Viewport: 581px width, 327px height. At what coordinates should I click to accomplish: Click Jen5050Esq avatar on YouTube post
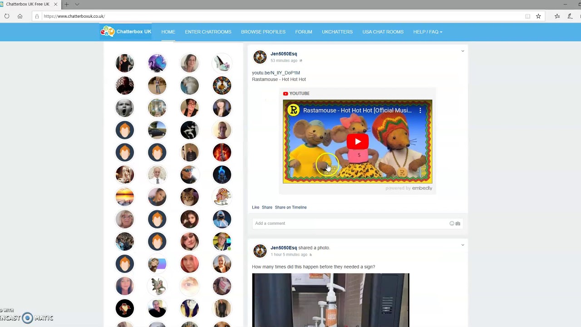(x=260, y=57)
